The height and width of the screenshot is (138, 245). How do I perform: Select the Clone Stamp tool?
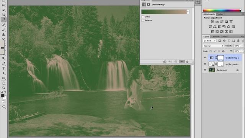coord(3,34)
